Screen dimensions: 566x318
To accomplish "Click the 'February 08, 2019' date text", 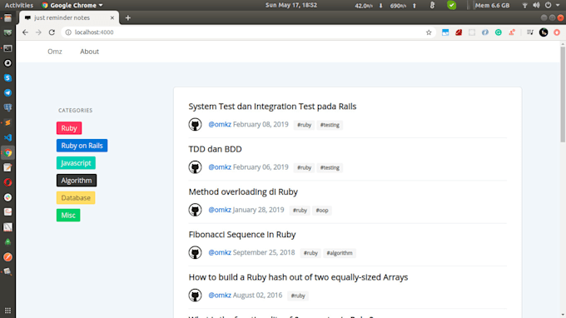I will point(261,125).
